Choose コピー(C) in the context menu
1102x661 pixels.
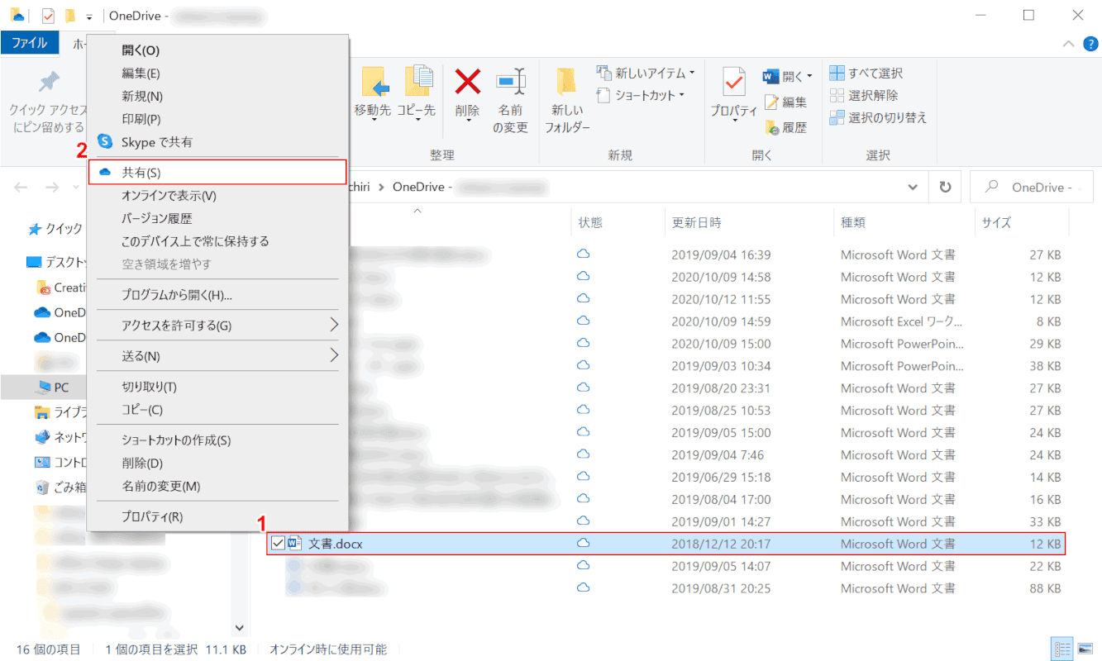[x=142, y=410]
